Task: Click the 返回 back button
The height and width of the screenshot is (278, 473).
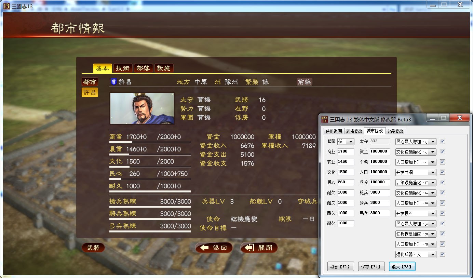Action: [214, 248]
